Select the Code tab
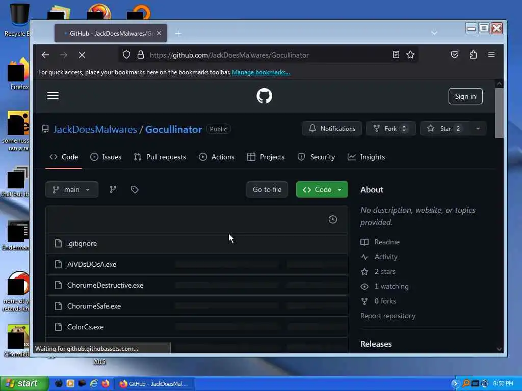 [64, 157]
